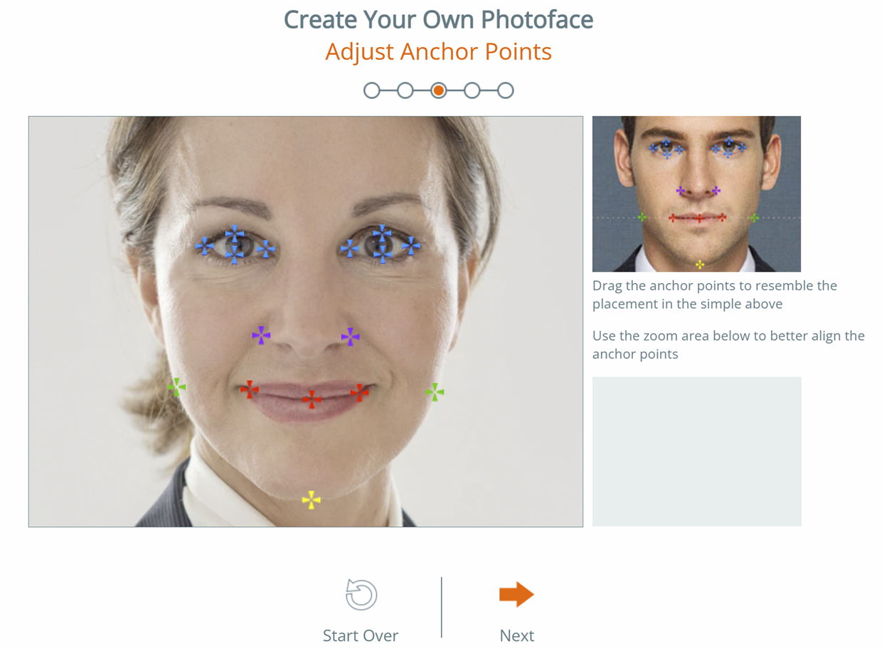Click the yellow chin anchor point

click(311, 500)
